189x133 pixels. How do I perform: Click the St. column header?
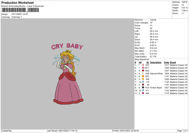pyautogui.click(x=148, y=62)
